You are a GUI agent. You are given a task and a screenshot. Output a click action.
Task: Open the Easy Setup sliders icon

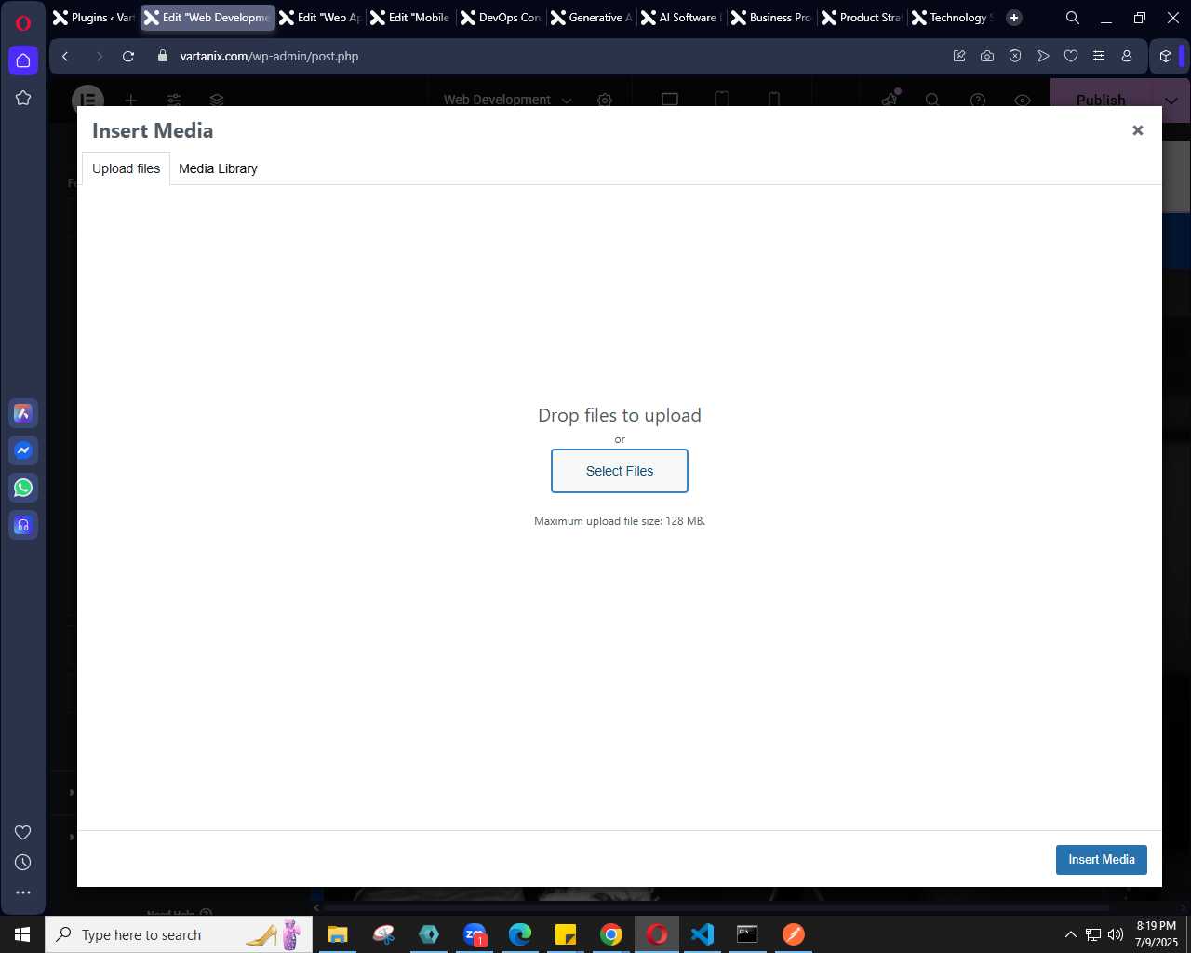coord(1099,57)
